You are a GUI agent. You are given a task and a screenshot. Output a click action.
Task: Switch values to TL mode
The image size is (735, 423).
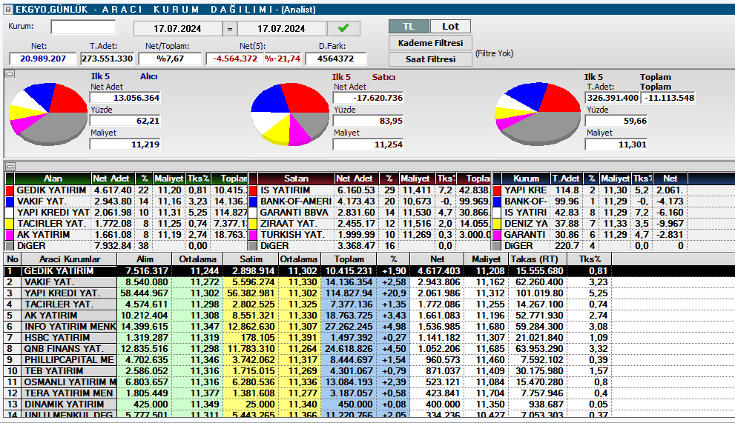point(408,26)
